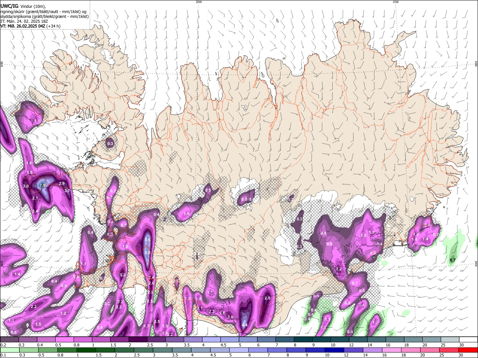The image size is (478, 358).
Task: Click the 2.3 precipitation value label
Action: pos(212,311)
